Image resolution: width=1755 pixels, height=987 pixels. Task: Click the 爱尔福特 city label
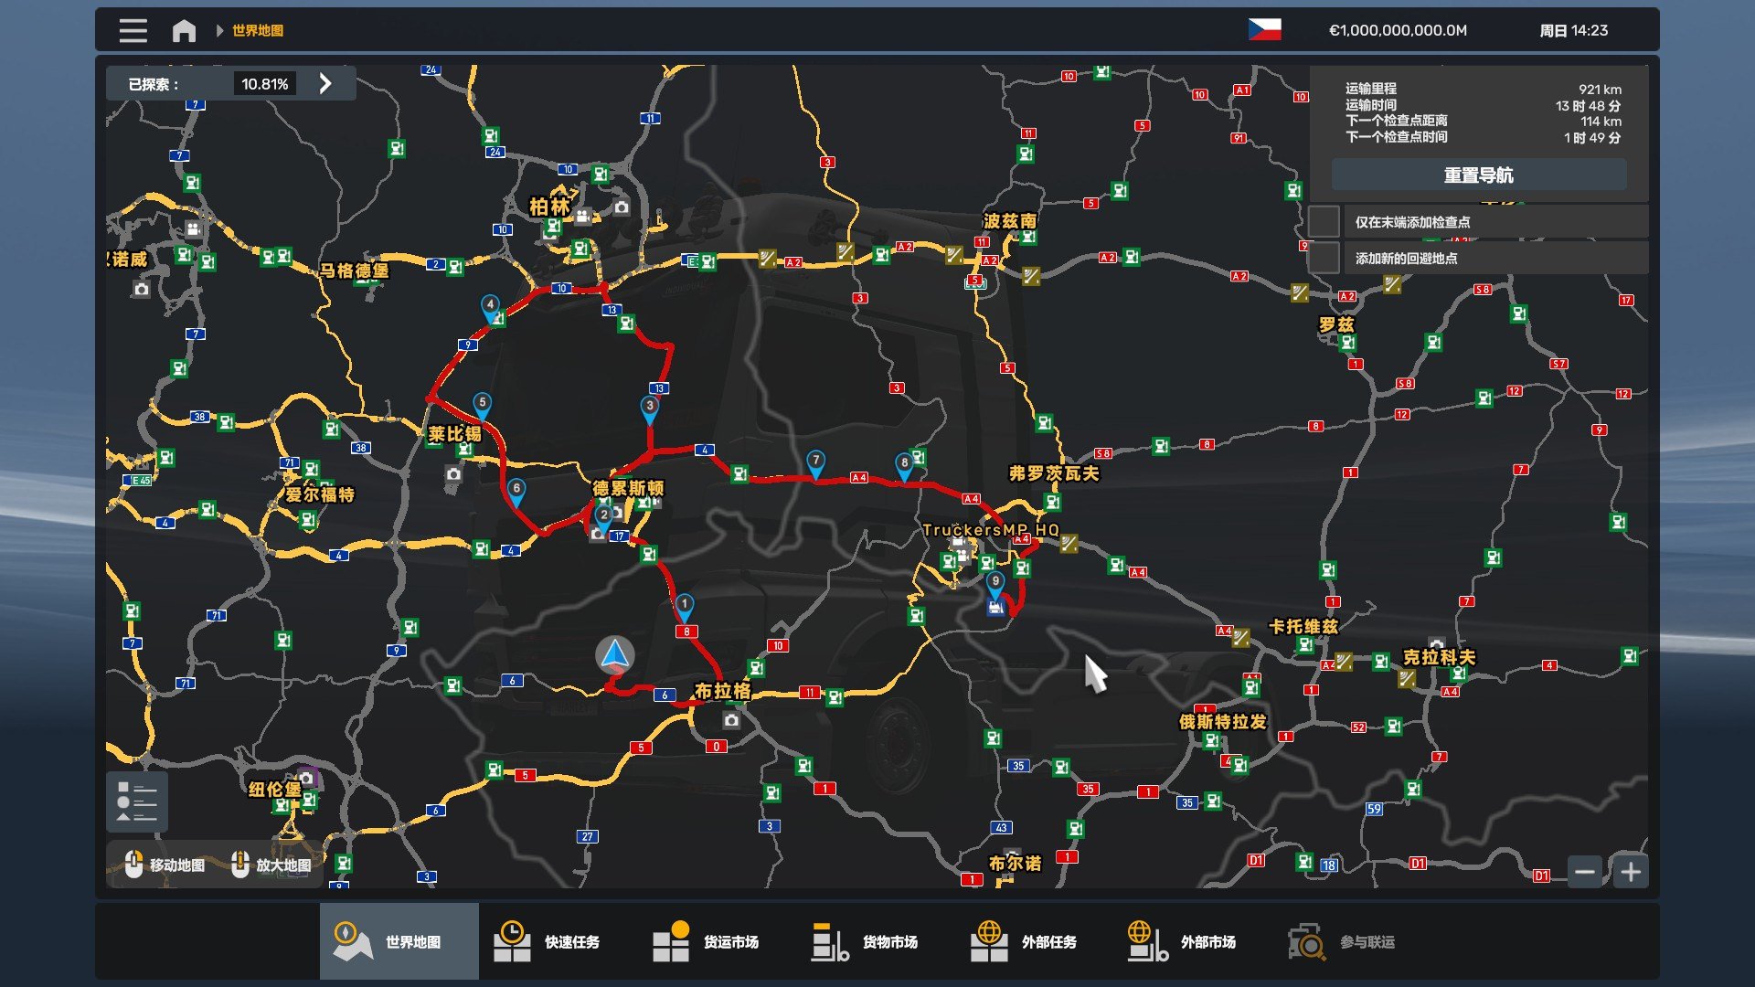320,494
